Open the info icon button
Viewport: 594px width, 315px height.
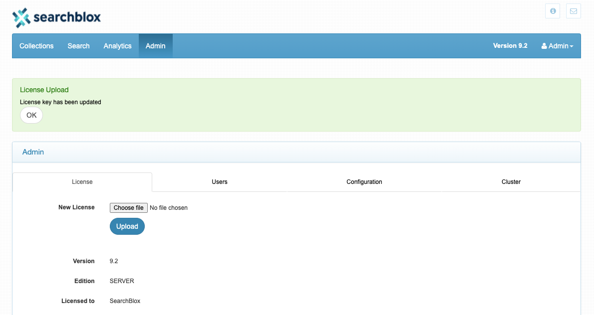[553, 11]
